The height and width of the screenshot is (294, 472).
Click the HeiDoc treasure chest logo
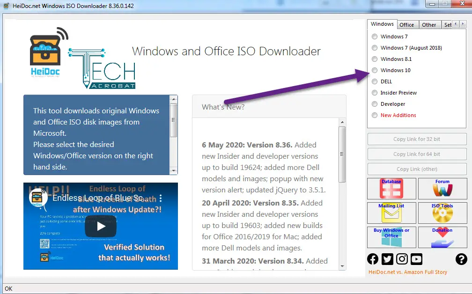(49, 52)
